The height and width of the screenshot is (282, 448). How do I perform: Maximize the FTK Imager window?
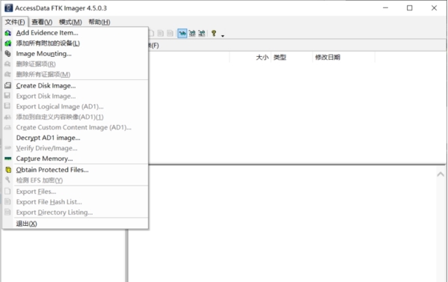(409, 8)
